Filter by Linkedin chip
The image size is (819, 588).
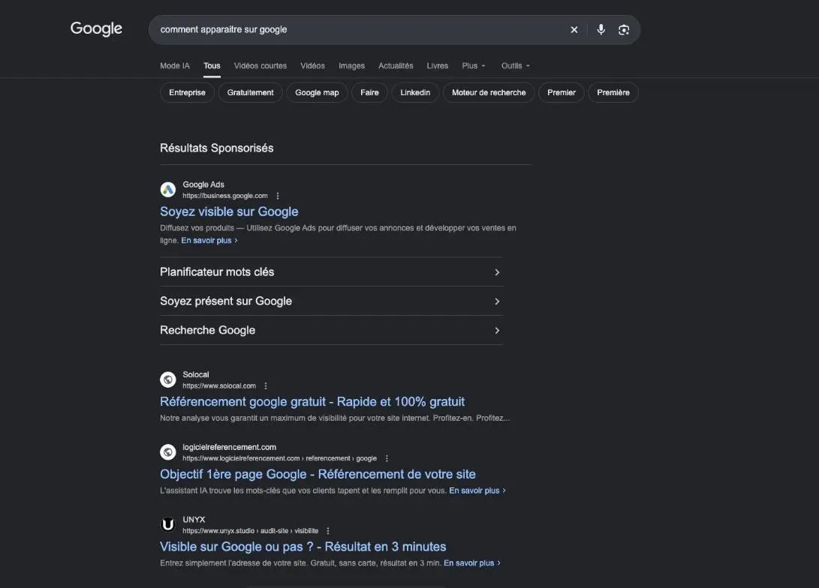[x=415, y=92]
